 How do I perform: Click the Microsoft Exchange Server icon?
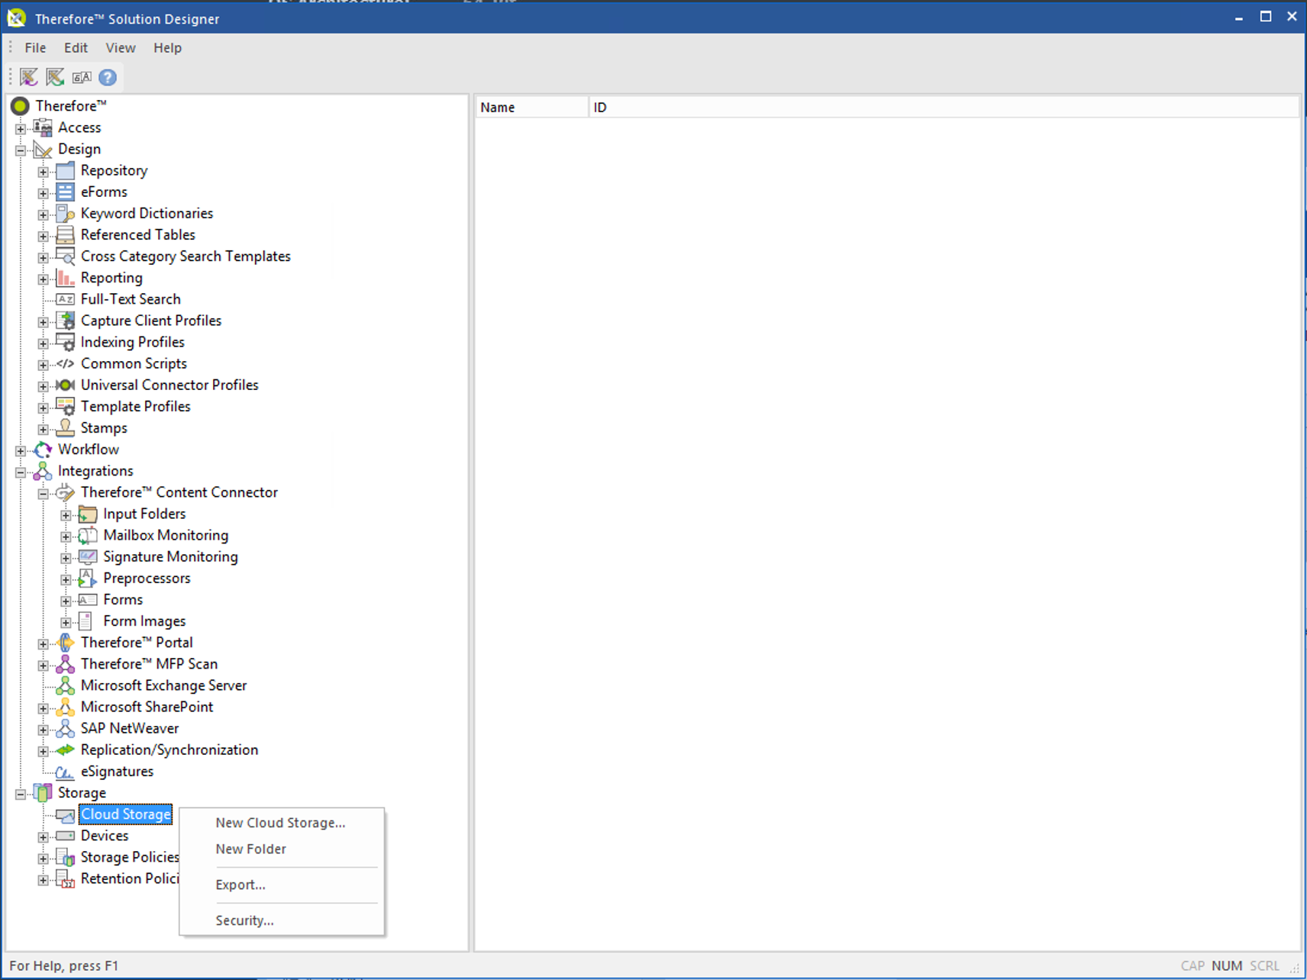(65, 685)
